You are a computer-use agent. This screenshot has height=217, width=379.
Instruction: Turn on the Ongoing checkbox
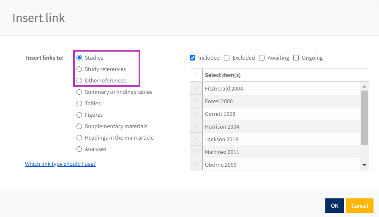click(x=296, y=58)
